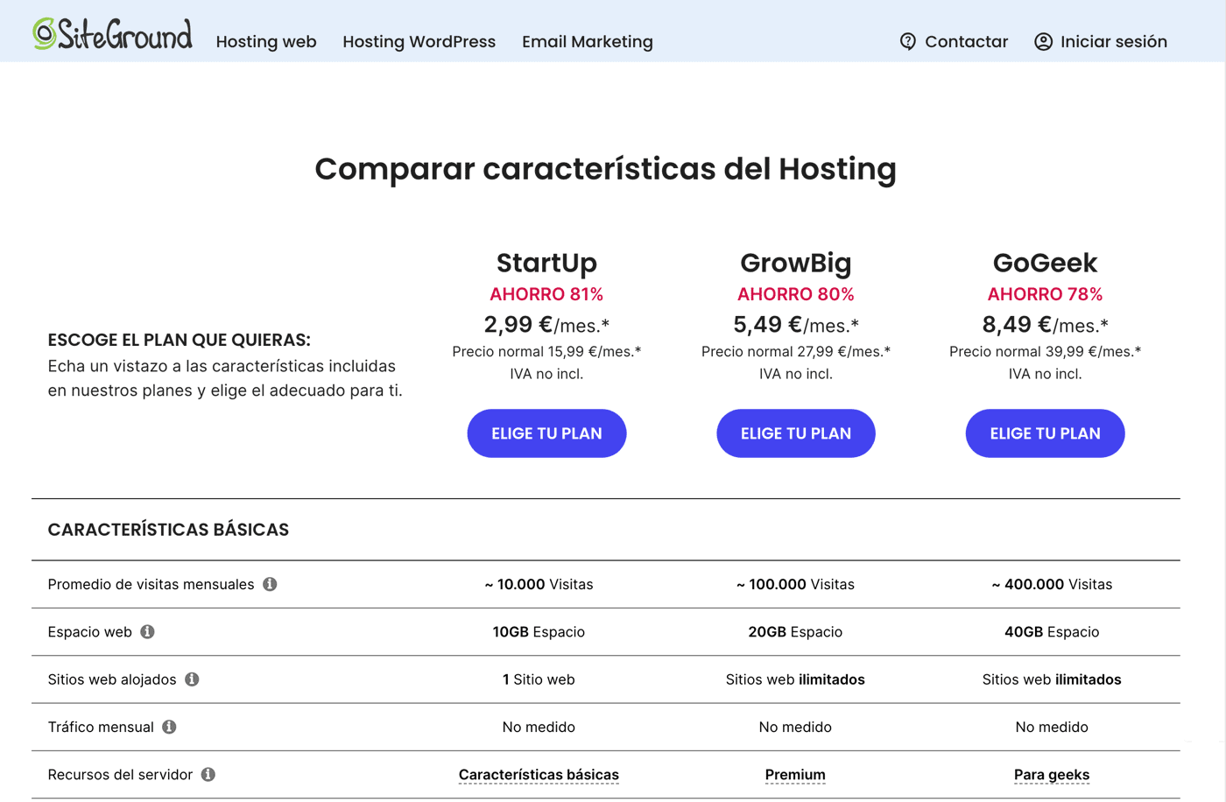The width and height of the screenshot is (1226, 802).
Task: Click the Tráfico mensual row label
Action: pyautogui.click(x=101, y=727)
